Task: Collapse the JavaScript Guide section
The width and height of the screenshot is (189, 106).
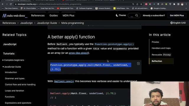Action: (12, 67)
